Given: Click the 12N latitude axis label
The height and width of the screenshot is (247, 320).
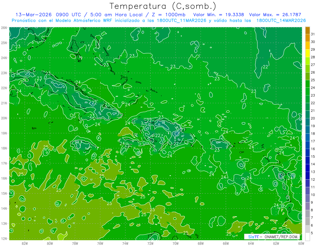Looking at the screenshot, I should tap(4, 238).
